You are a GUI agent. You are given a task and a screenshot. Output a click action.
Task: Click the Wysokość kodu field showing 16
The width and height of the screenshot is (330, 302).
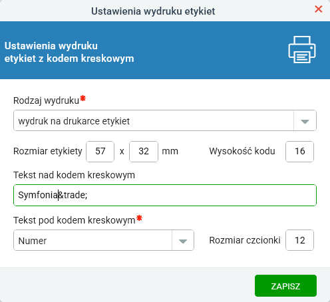(x=300, y=152)
